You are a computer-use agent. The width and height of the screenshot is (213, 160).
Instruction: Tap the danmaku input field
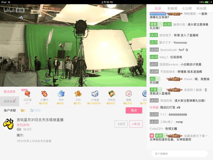tap(180, 154)
